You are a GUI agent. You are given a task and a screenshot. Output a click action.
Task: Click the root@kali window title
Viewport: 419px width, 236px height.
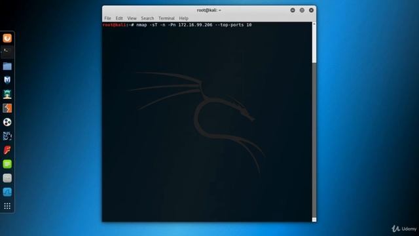tap(209, 10)
